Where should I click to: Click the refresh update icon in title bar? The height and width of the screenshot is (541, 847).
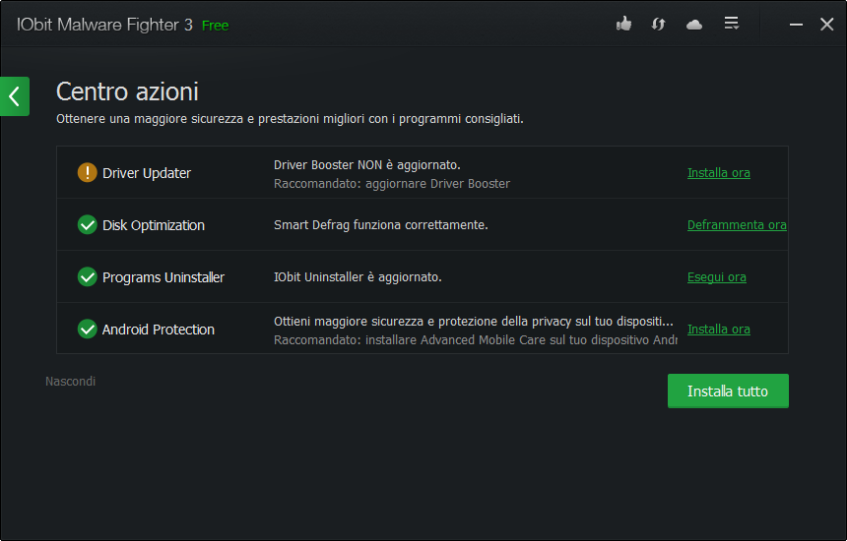659,24
